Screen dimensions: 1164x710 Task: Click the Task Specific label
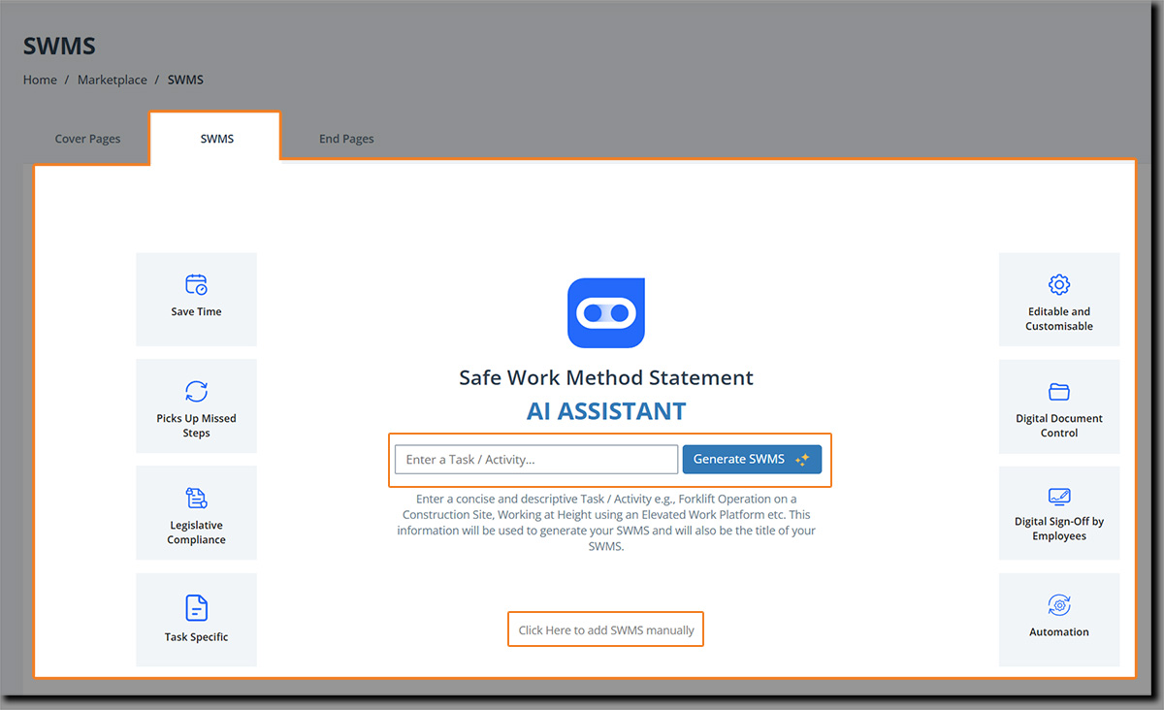coord(196,637)
